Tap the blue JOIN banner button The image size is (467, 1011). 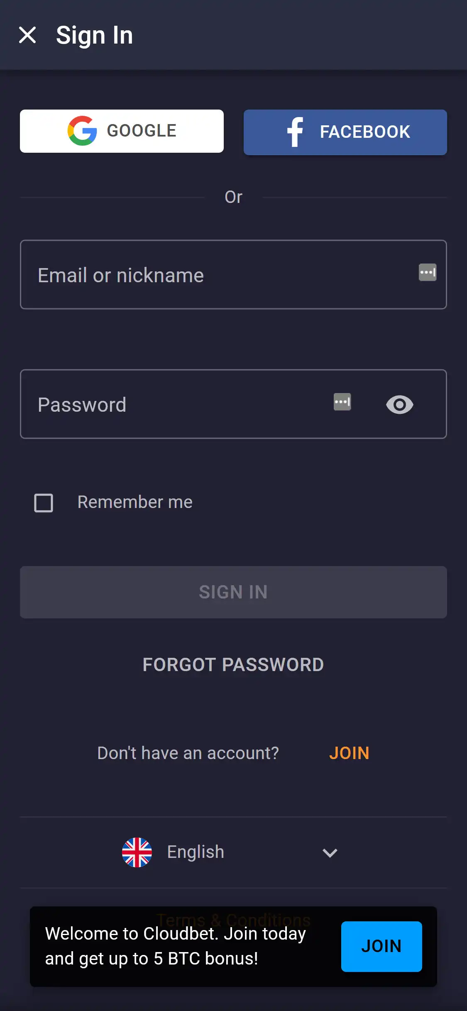pos(381,946)
